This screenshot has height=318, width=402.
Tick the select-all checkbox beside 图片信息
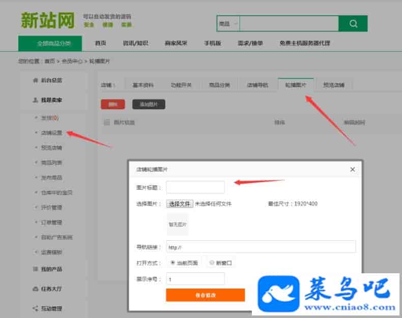107,122
